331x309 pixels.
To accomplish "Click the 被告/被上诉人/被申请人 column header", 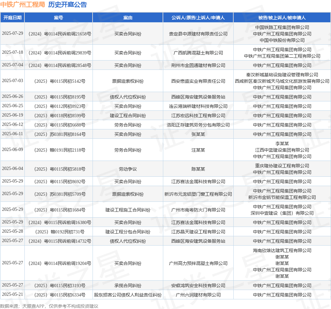I will 282,18.
